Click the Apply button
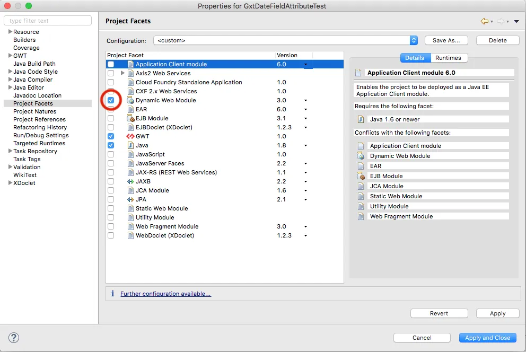This screenshot has width=526, height=352. point(497,313)
